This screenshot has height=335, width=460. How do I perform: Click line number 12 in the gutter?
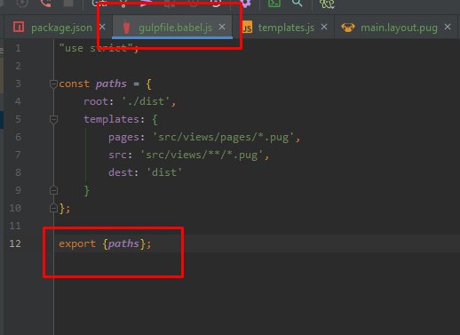pyautogui.click(x=15, y=243)
